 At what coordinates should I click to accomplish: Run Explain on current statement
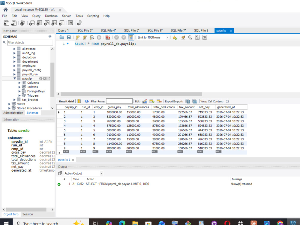point(92,37)
